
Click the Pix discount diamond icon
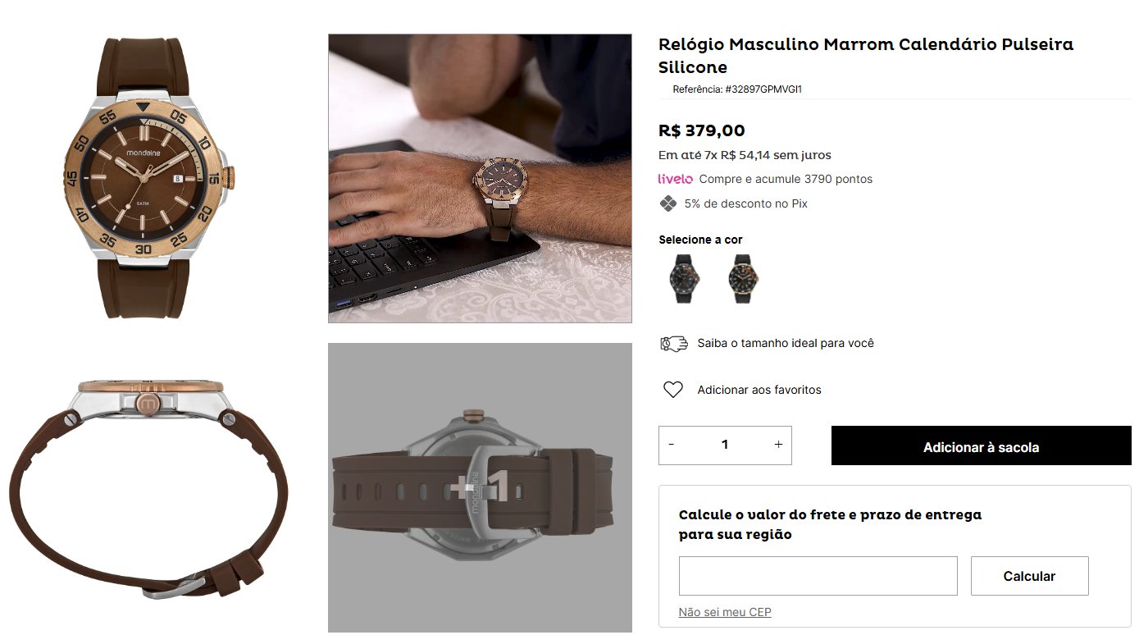(668, 203)
